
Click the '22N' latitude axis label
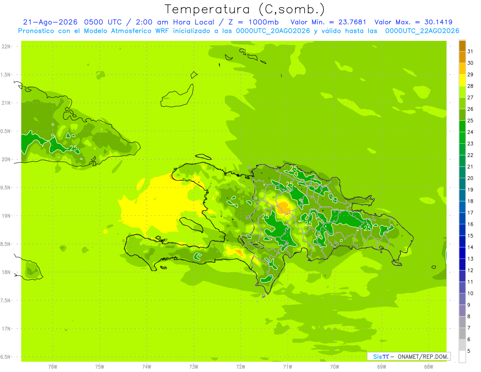[x=6, y=46]
